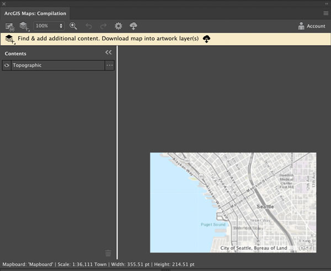Click the cloud download icon in the tip banner
331x271 pixels.
click(206, 39)
